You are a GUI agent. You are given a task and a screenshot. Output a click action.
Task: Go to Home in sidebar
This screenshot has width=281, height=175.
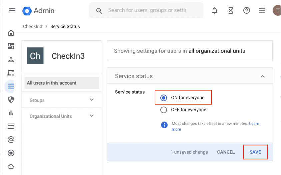click(11, 33)
